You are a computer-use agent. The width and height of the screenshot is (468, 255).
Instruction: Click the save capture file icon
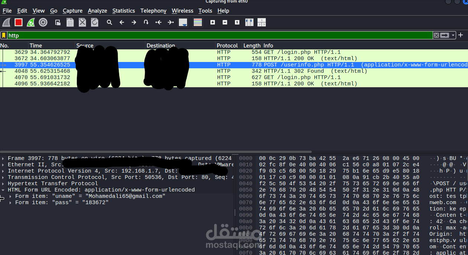(70, 23)
